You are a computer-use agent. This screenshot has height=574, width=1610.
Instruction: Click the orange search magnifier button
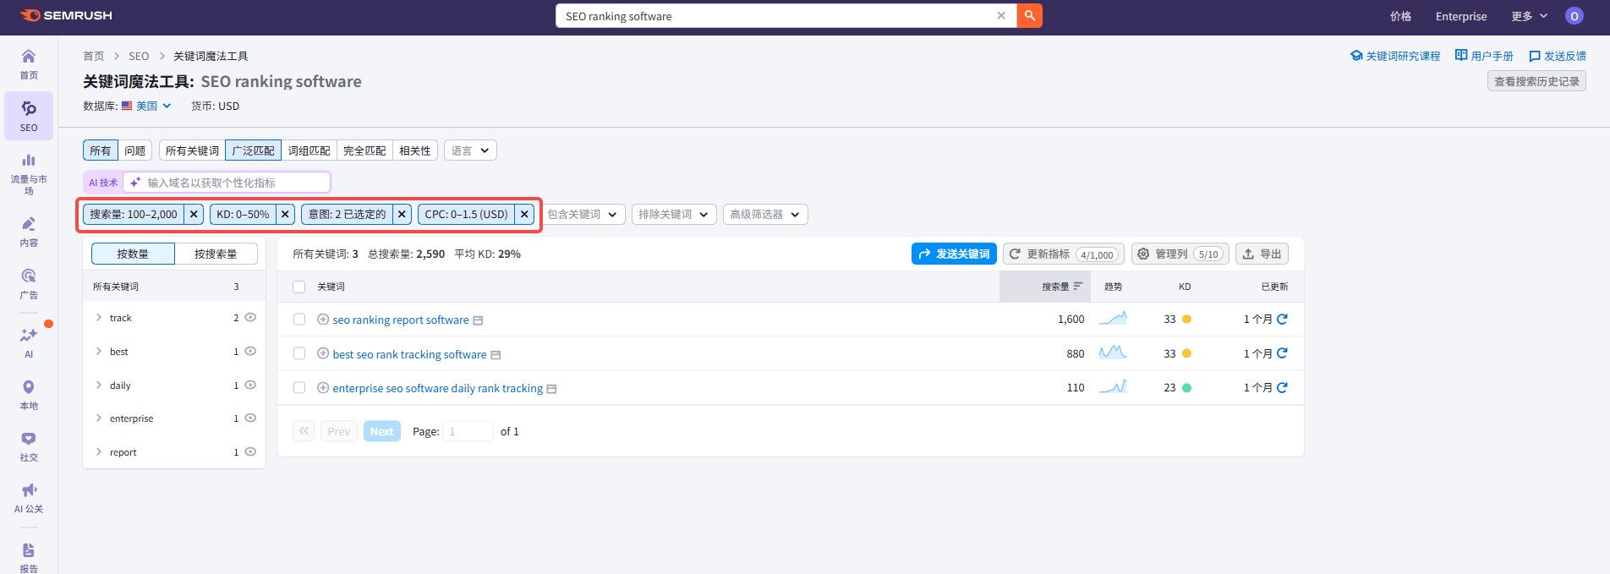click(x=1030, y=16)
